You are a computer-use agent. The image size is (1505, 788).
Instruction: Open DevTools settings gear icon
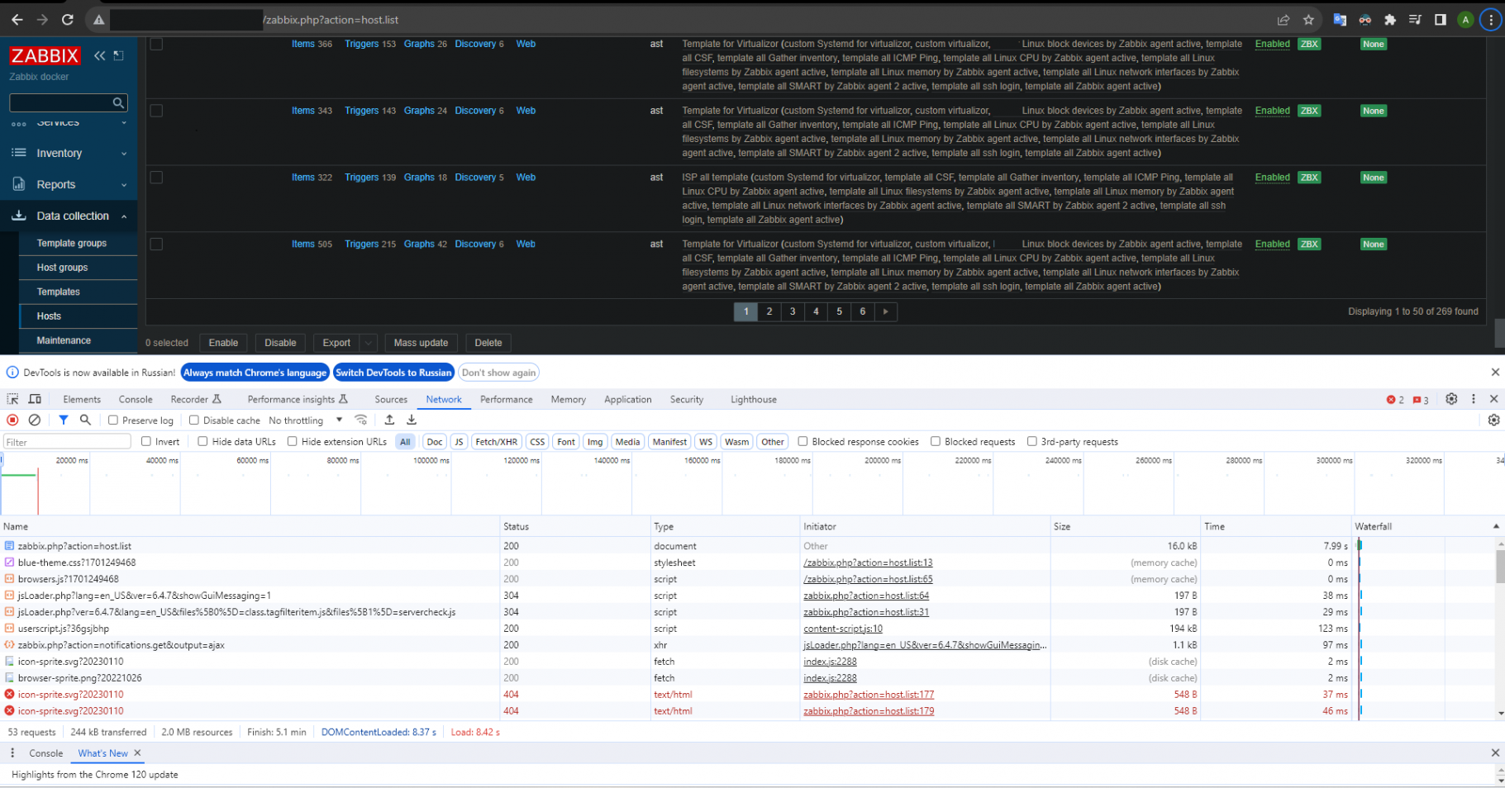click(x=1451, y=399)
